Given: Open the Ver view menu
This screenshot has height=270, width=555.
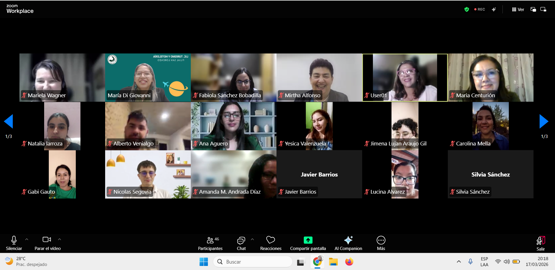Looking at the screenshot, I should tap(518, 10).
